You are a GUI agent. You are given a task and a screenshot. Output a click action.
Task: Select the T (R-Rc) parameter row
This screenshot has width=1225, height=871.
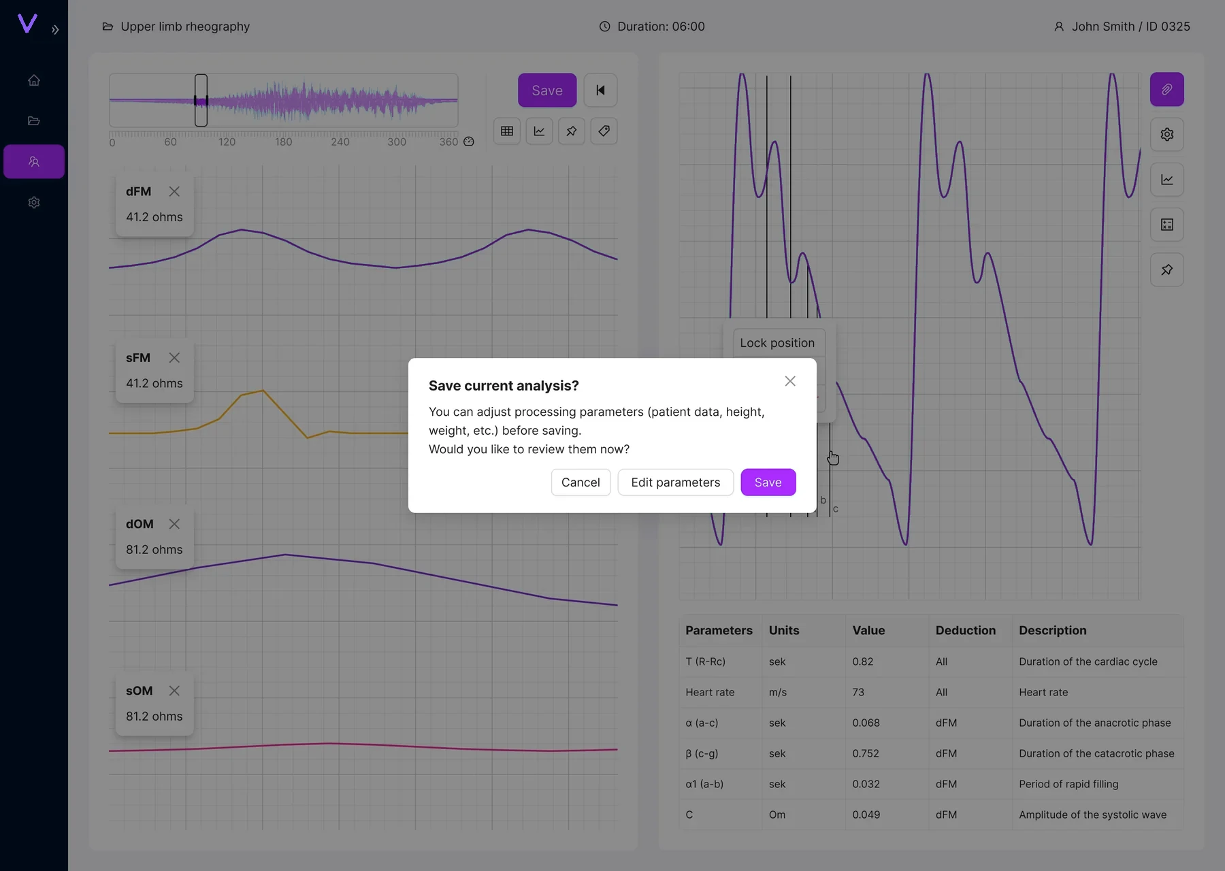931,661
